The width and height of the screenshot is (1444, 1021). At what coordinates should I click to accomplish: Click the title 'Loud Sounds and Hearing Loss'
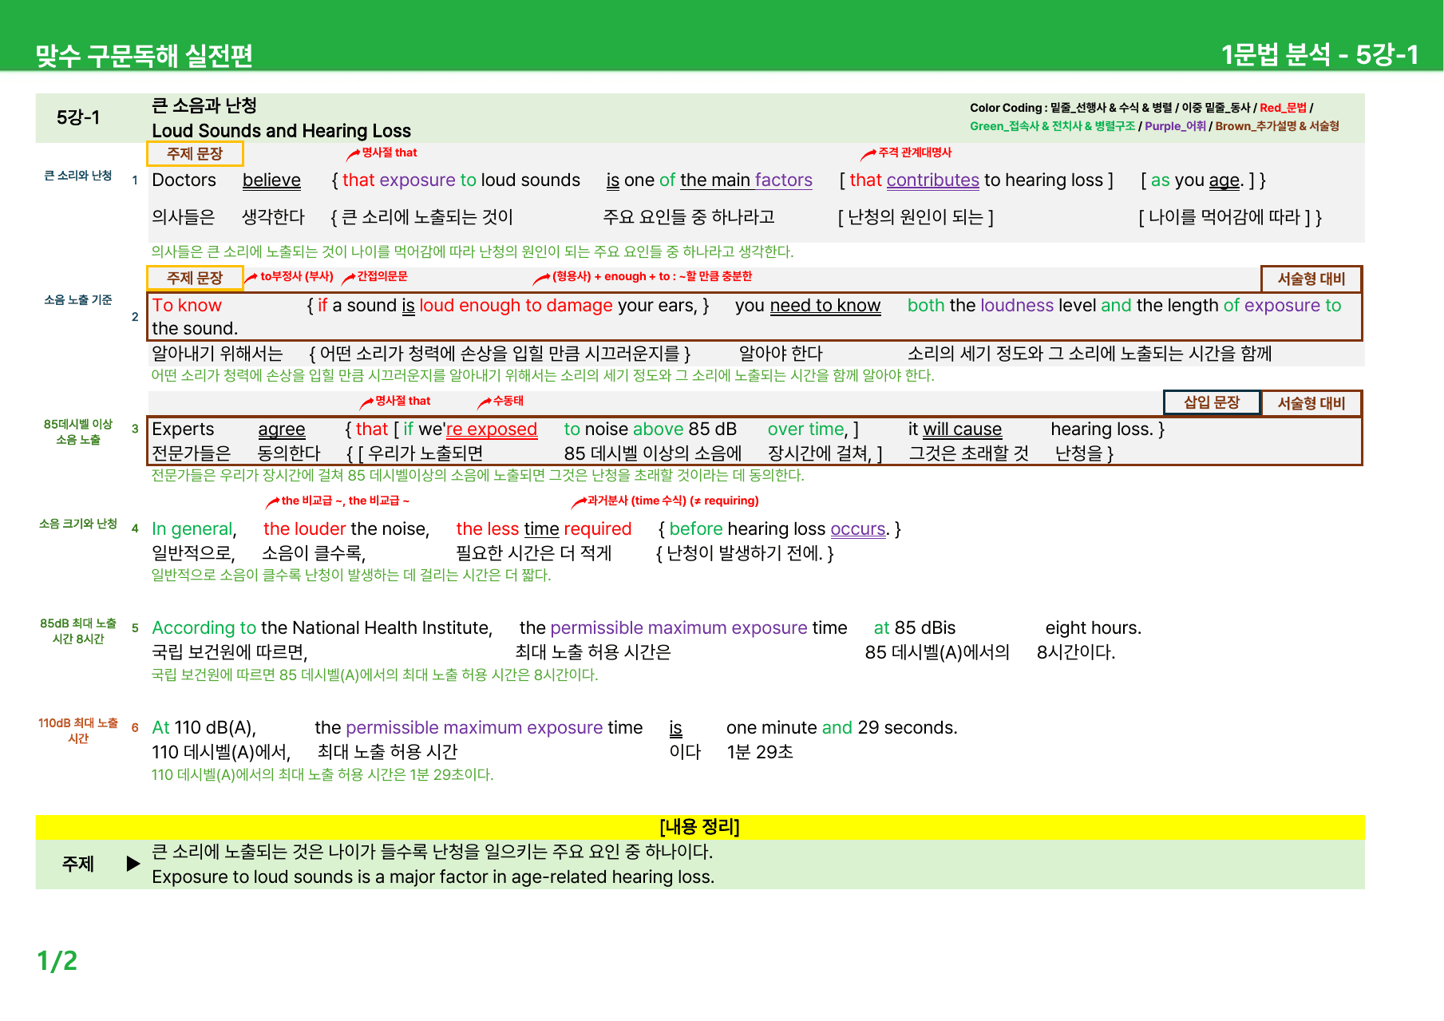(x=281, y=131)
